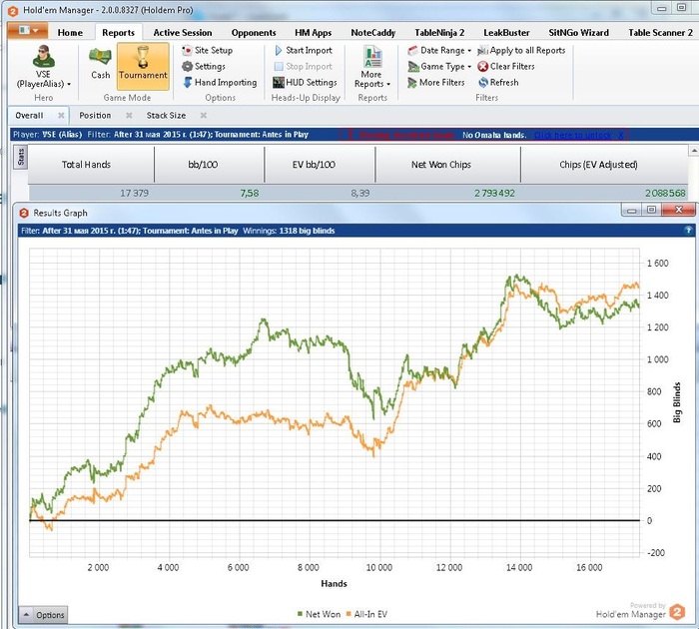Viewport: 699px width, 629px height.
Task: Click the help icon in Results Graph header
Action: 688,231
